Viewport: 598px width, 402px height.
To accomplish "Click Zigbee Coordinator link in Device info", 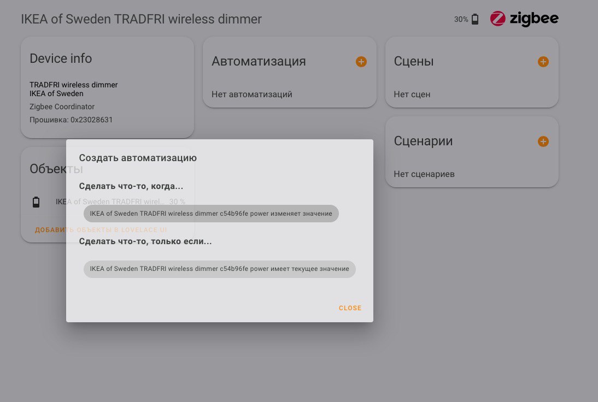I will coord(62,107).
